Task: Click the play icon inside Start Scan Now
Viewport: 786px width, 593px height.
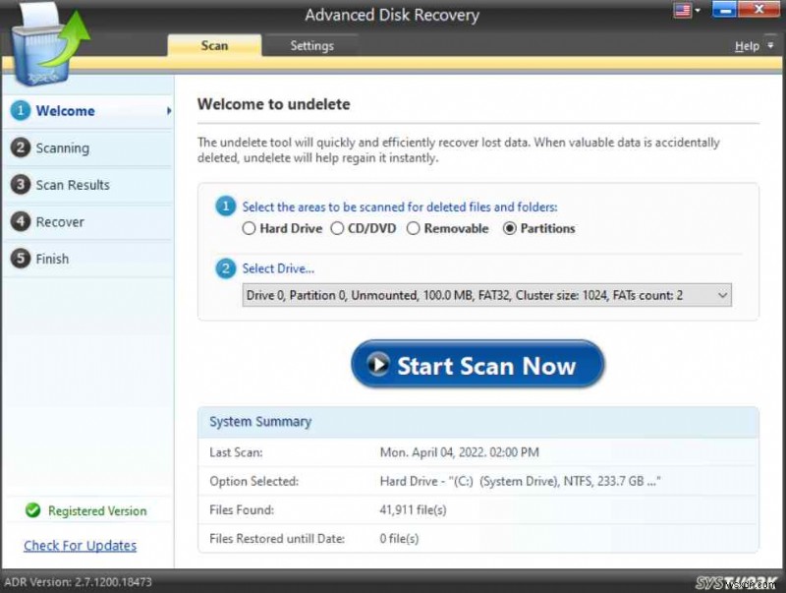Action: tap(378, 364)
